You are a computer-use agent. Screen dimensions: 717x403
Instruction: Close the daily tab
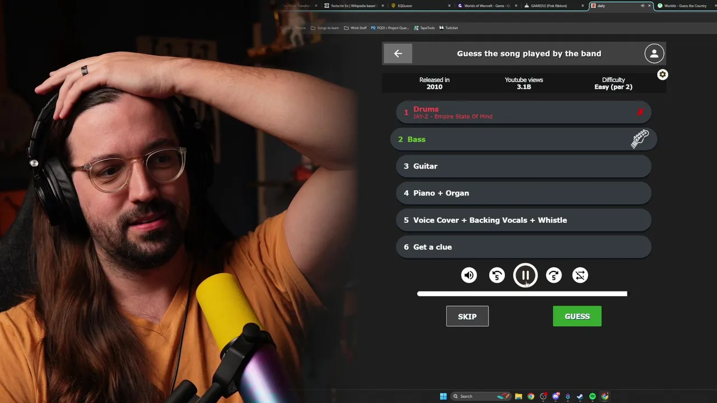pos(649,6)
